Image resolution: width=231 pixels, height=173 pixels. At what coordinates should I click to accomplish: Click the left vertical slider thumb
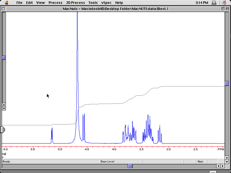point(4,57)
